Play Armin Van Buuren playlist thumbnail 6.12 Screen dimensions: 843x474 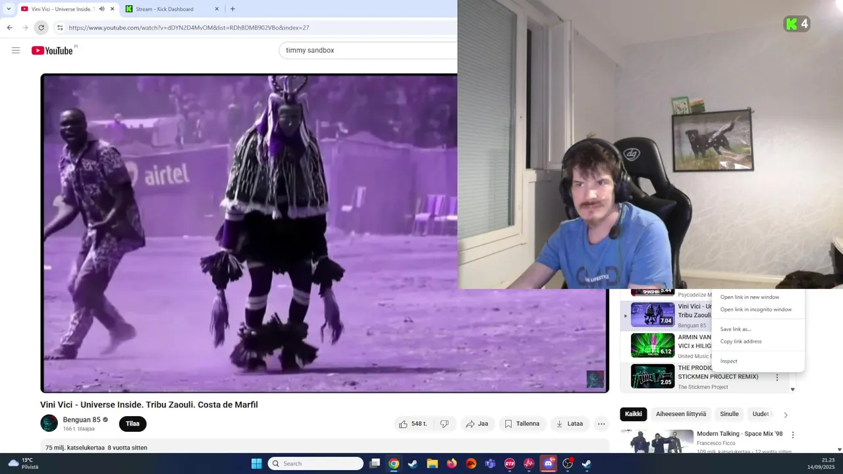click(x=653, y=346)
